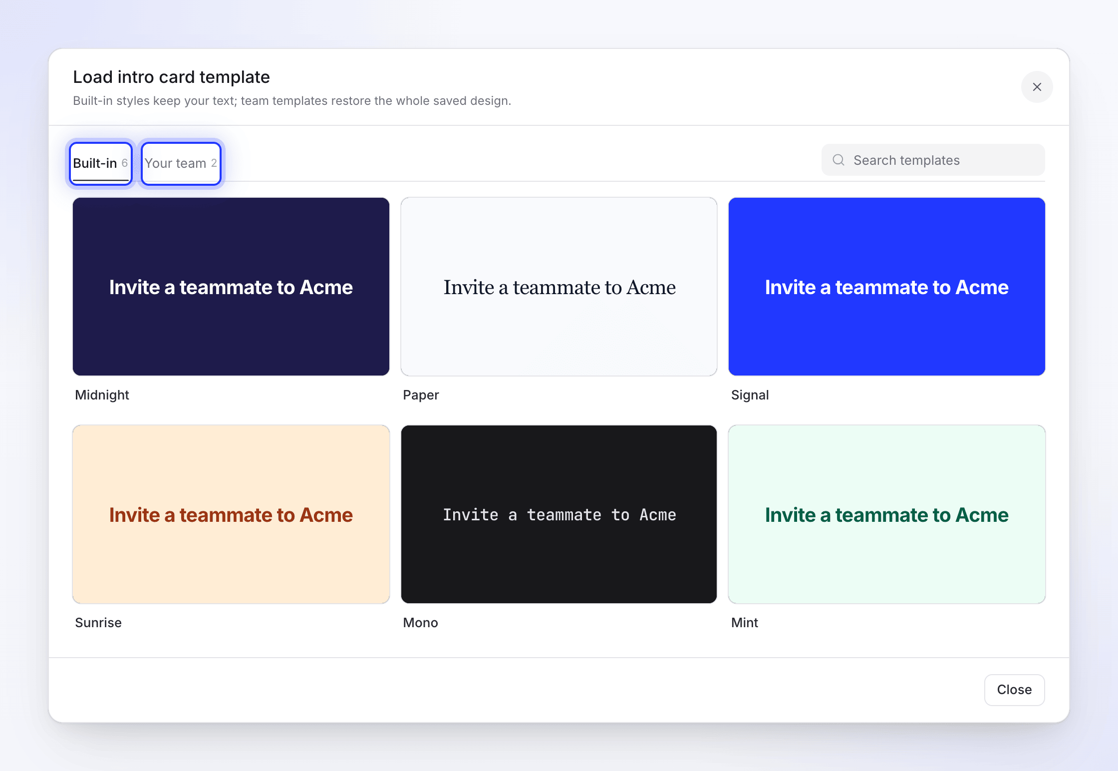
Task: Click the 'Load intro card template' heading
Action: pos(171,77)
